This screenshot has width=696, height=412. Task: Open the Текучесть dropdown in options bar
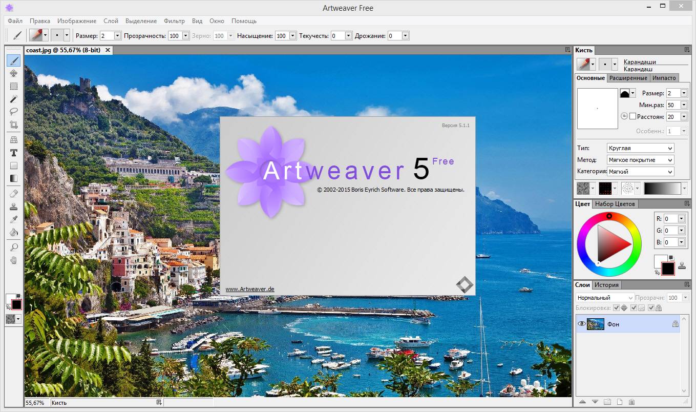click(349, 35)
